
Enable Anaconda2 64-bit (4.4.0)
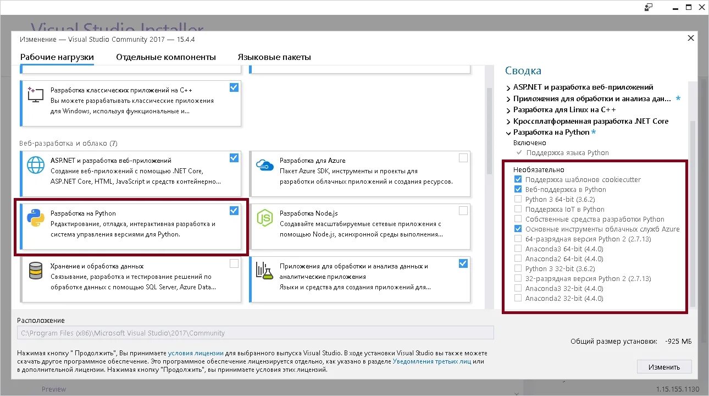click(518, 258)
